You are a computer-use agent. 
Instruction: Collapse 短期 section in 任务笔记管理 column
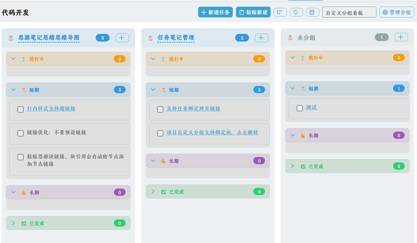click(x=153, y=90)
